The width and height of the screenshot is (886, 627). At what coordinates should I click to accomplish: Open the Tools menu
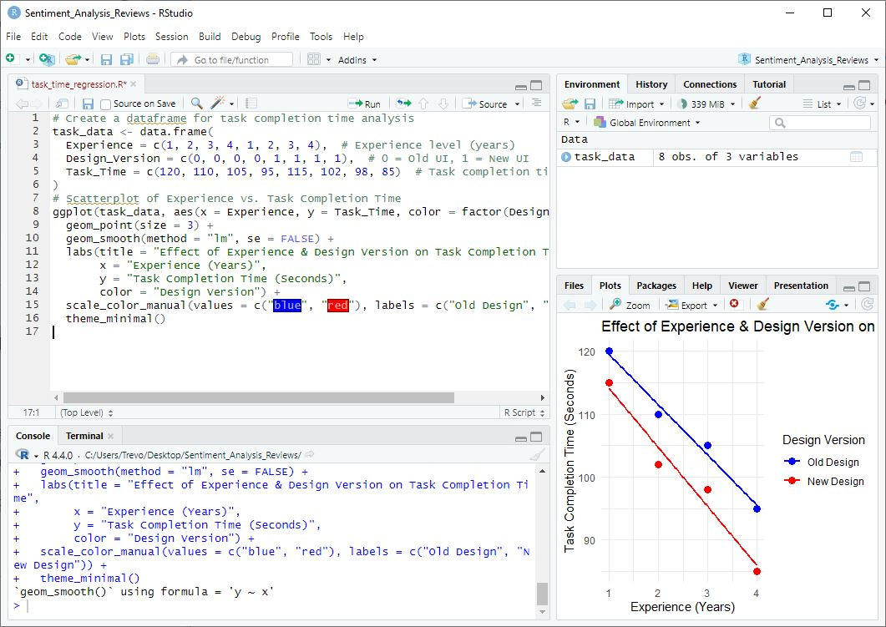(x=321, y=37)
